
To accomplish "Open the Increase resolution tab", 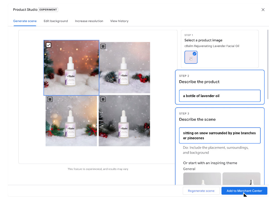I will pyautogui.click(x=89, y=21).
